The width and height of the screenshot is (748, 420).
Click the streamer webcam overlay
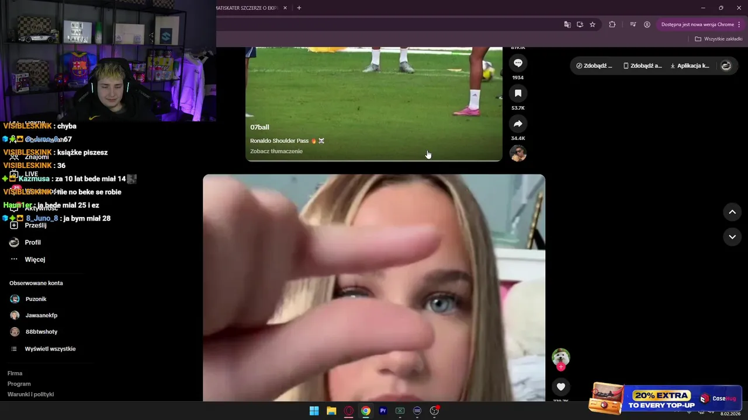click(x=108, y=61)
